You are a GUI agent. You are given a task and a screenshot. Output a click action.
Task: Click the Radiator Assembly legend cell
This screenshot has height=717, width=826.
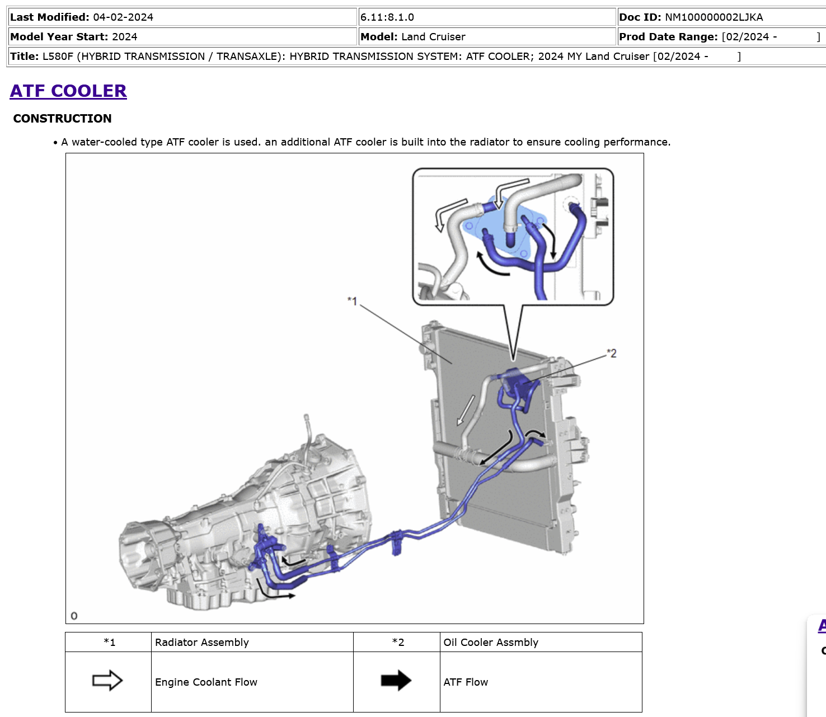pyautogui.click(x=252, y=642)
